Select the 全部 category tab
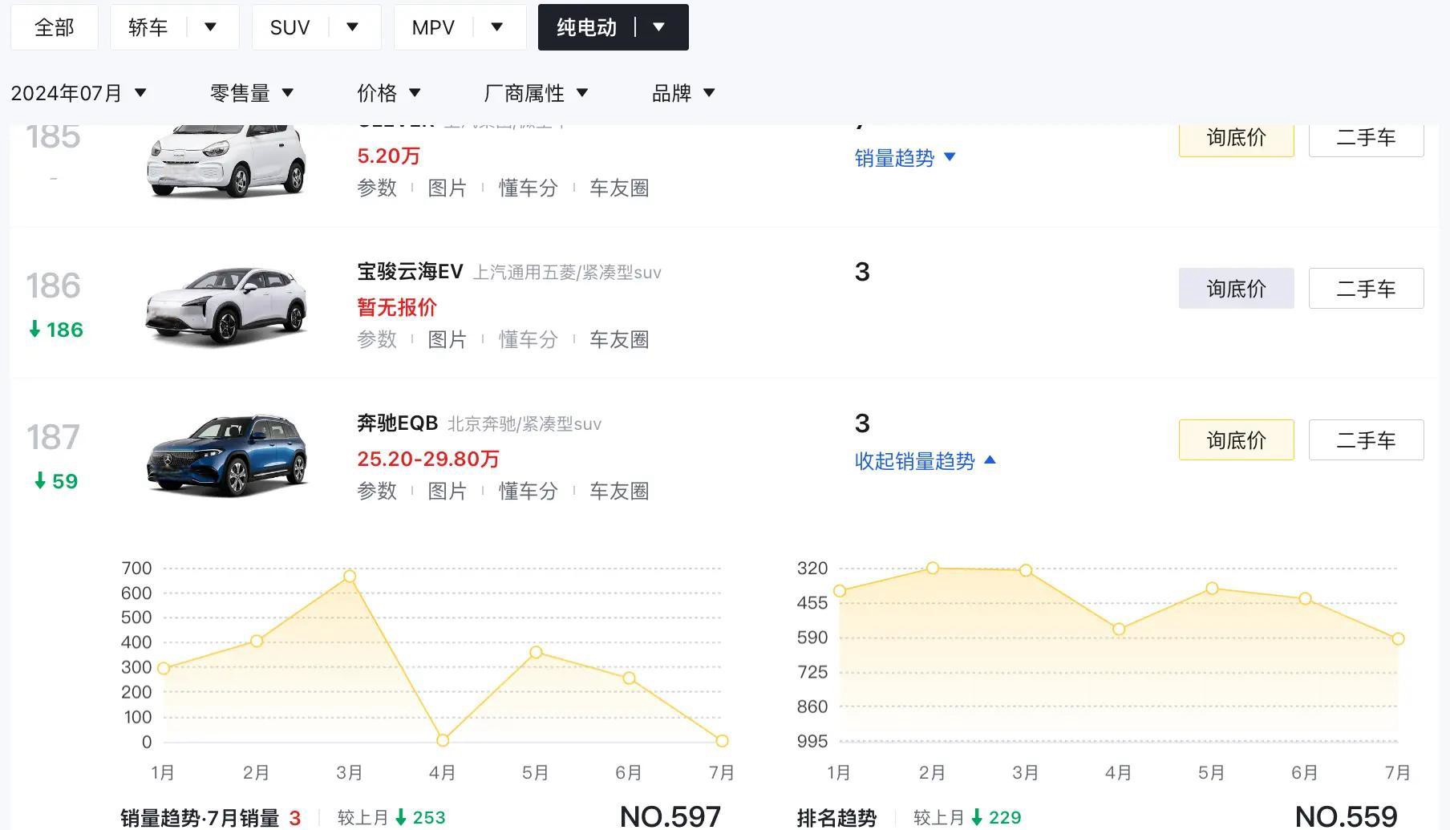Image resolution: width=1450 pixels, height=830 pixels. (x=55, y=27)
